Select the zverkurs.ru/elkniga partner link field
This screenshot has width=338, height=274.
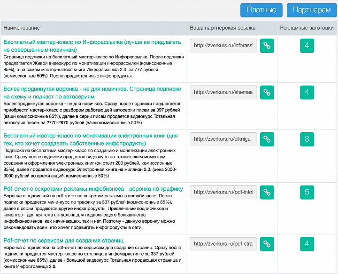[223, 139]
